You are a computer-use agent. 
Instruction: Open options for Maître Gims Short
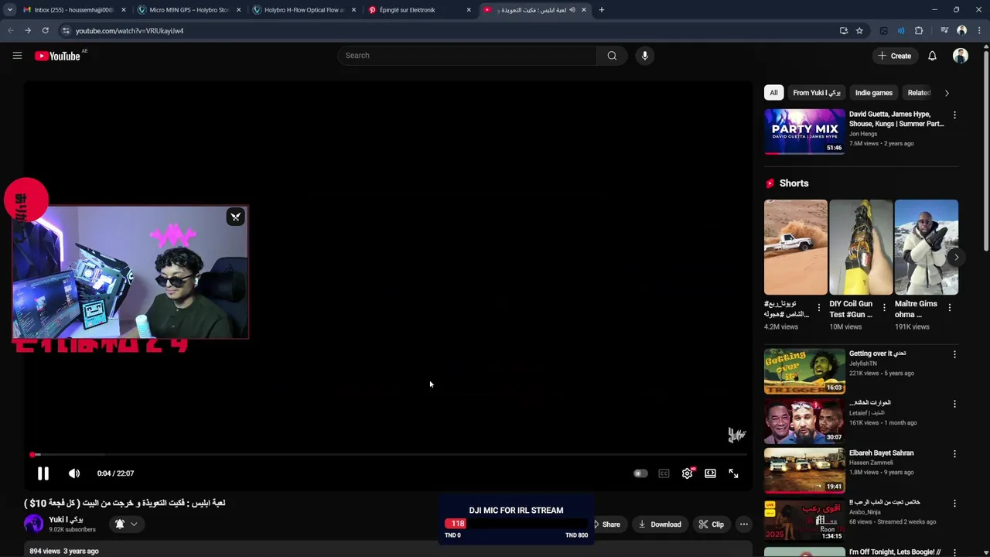pos(950,308)
